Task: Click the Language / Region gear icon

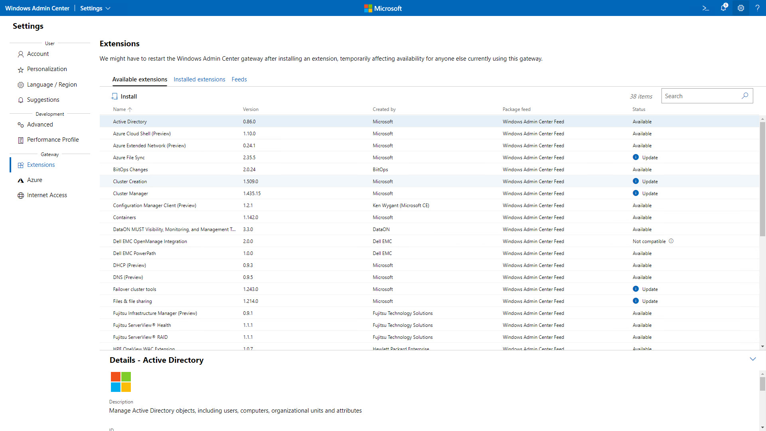Action: pos(21,85)
